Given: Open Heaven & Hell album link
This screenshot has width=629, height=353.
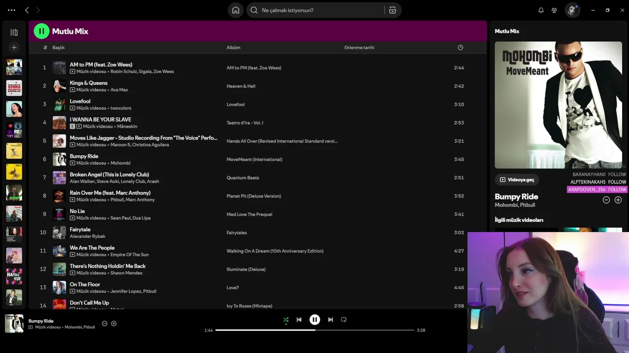Looking at the screenshot, I should [241, 86].
